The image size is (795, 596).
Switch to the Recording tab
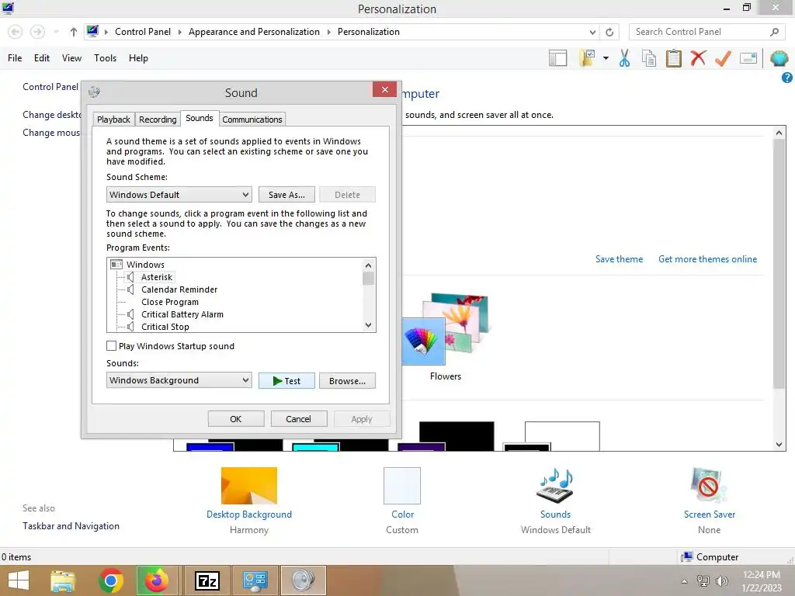point(158,119)
